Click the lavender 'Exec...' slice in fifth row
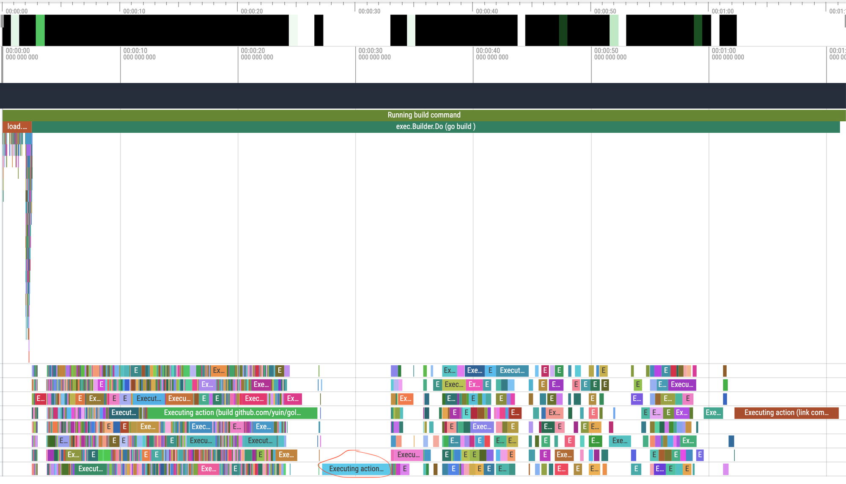Screen dimensions: 846x484 point(481,427)
